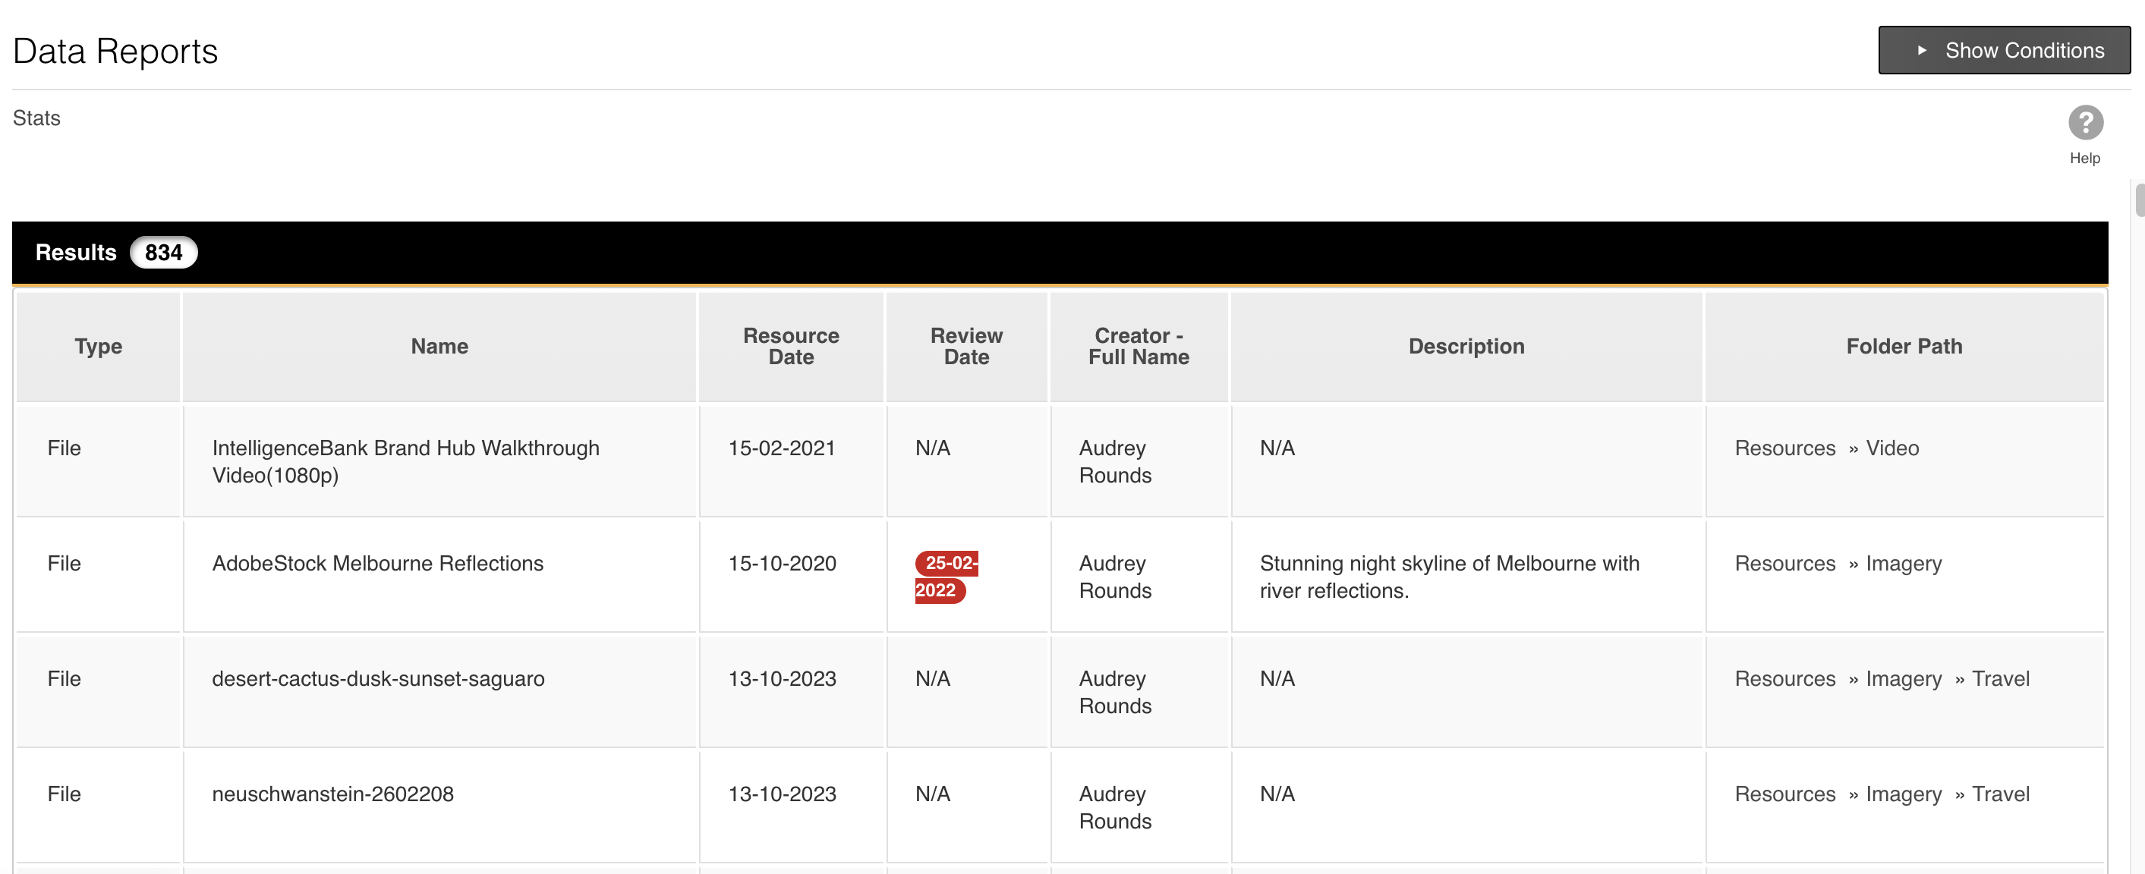Sort by Review Date column header
2145x874 pixels.
tap(966, 346)
